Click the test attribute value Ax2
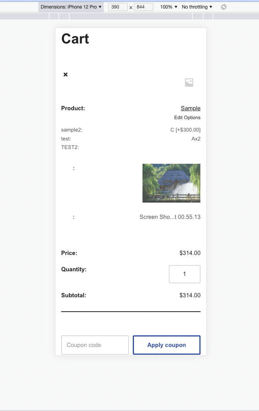The width and height of the screenshot is (259, 411). click(196, 139)
